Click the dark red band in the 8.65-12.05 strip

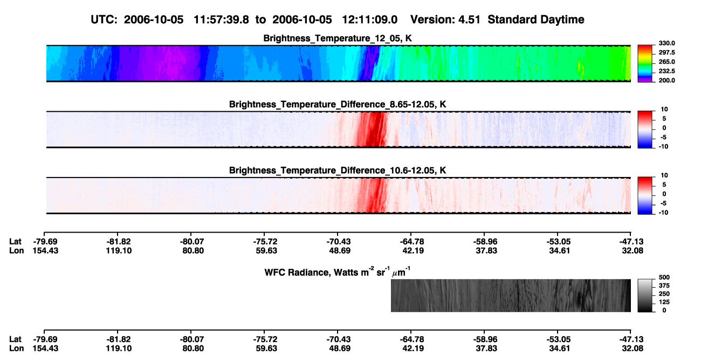coord(371,129)
